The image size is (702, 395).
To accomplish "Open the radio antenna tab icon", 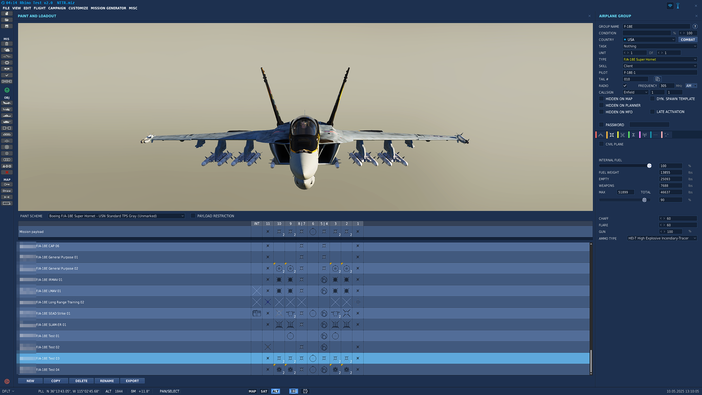I will click(644, 135).
